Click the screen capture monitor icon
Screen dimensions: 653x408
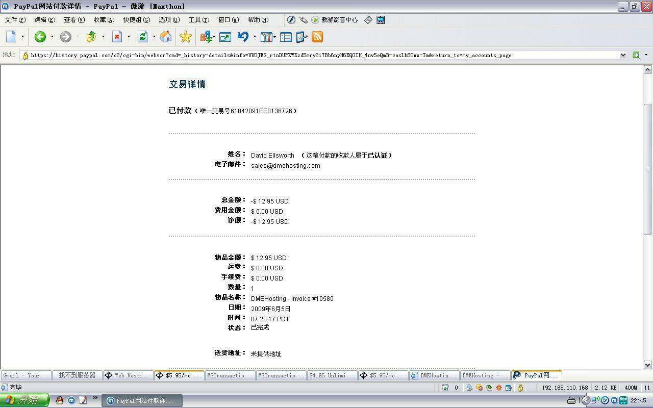tap(381, 20)
